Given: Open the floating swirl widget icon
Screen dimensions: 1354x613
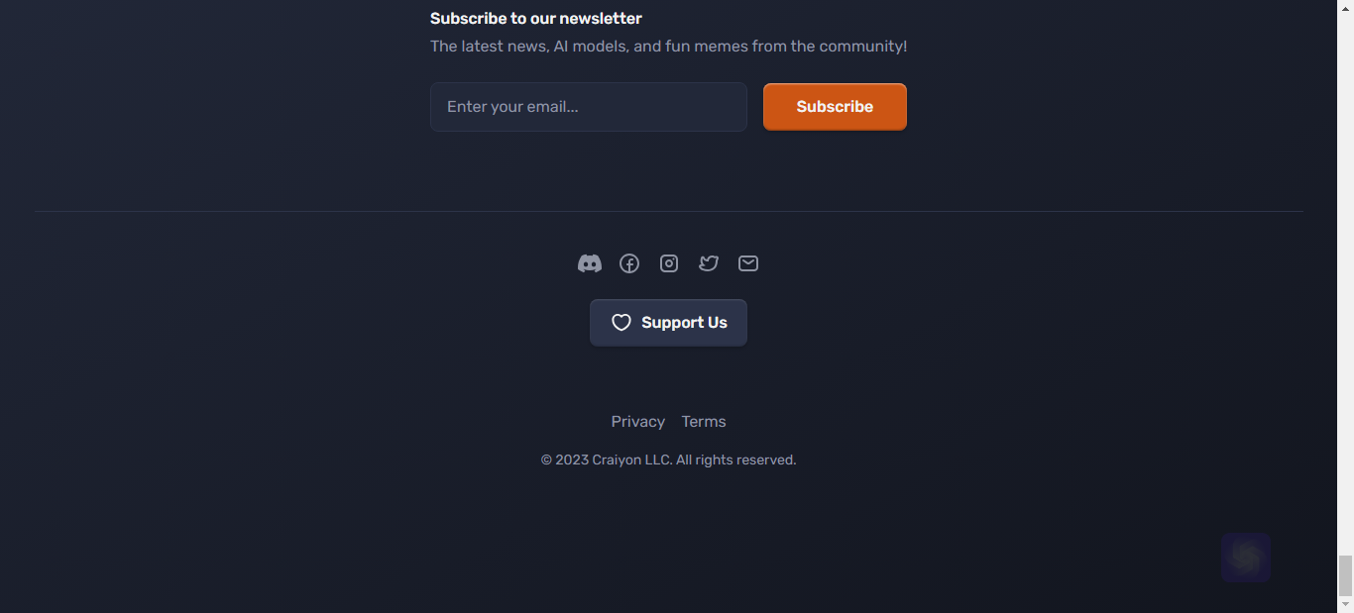Looking at the screenshot, I should click(1246, 558).
